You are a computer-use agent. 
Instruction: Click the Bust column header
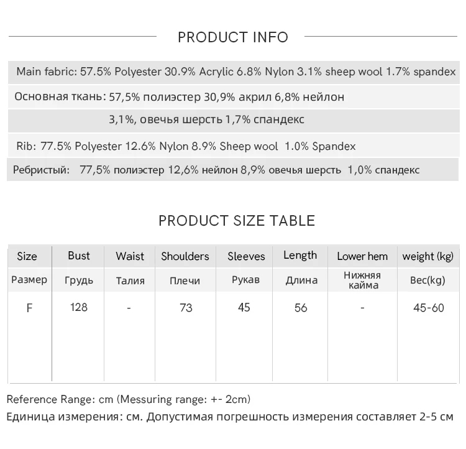tap(79, 256)
